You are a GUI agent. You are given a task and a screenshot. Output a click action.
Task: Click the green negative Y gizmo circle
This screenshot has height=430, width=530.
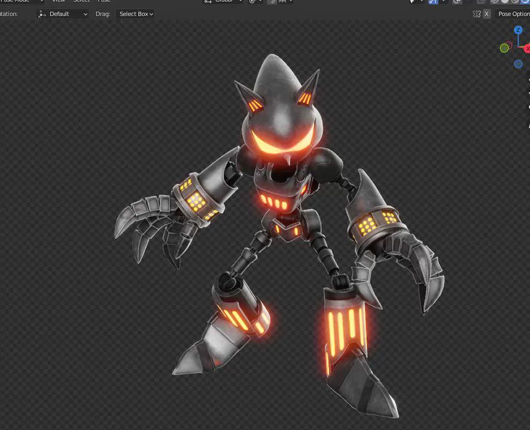pos(504,48)
